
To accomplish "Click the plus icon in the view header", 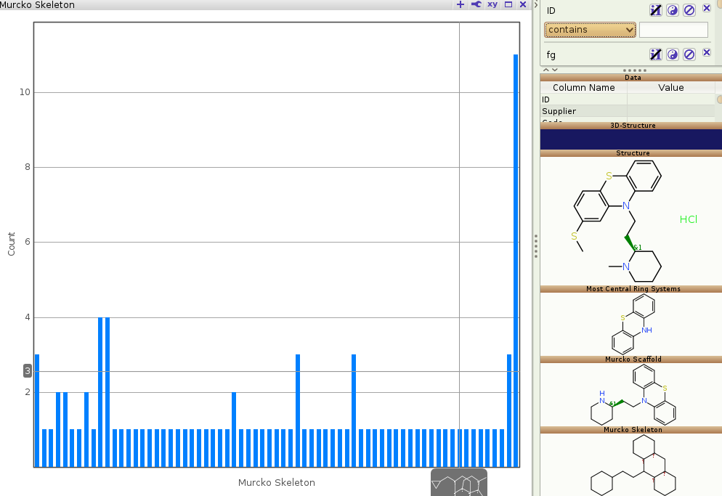I will pyautogui.click(x=460, y=4).
